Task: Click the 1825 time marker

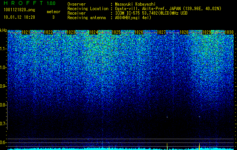Action: pos(116,32)
